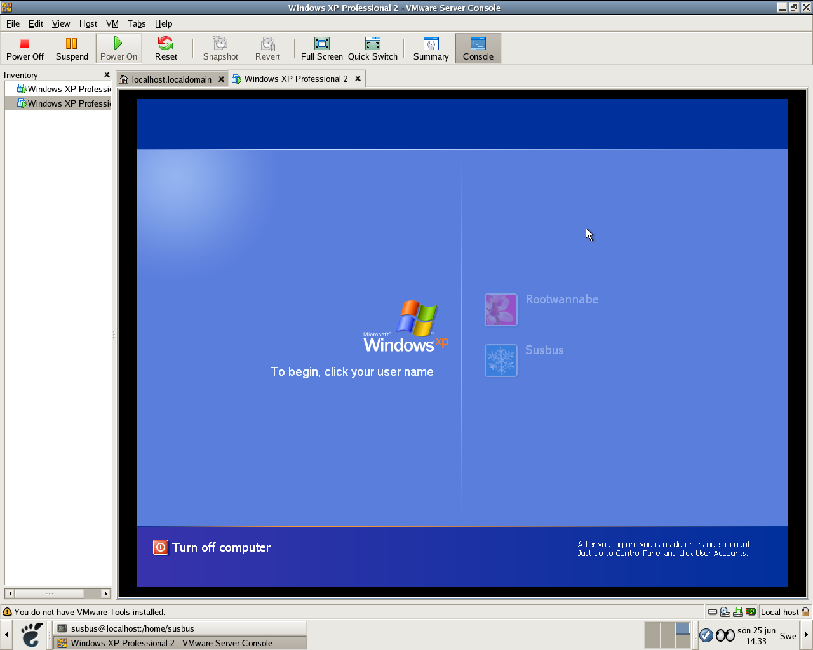This screenshot has height=650, width=813.
Task: Take a Snapshot of the VM
Action: tap(220, 48)
